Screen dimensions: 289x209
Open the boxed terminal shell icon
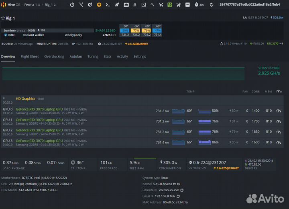pos(144,4)
